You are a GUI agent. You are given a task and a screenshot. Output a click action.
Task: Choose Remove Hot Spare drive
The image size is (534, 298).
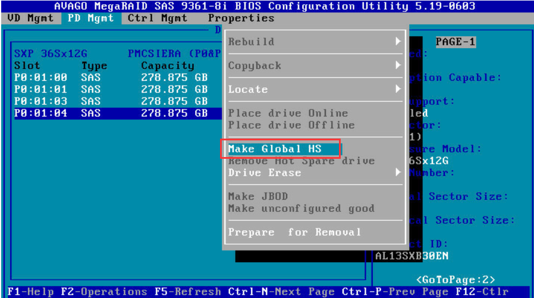click(301, 161)
